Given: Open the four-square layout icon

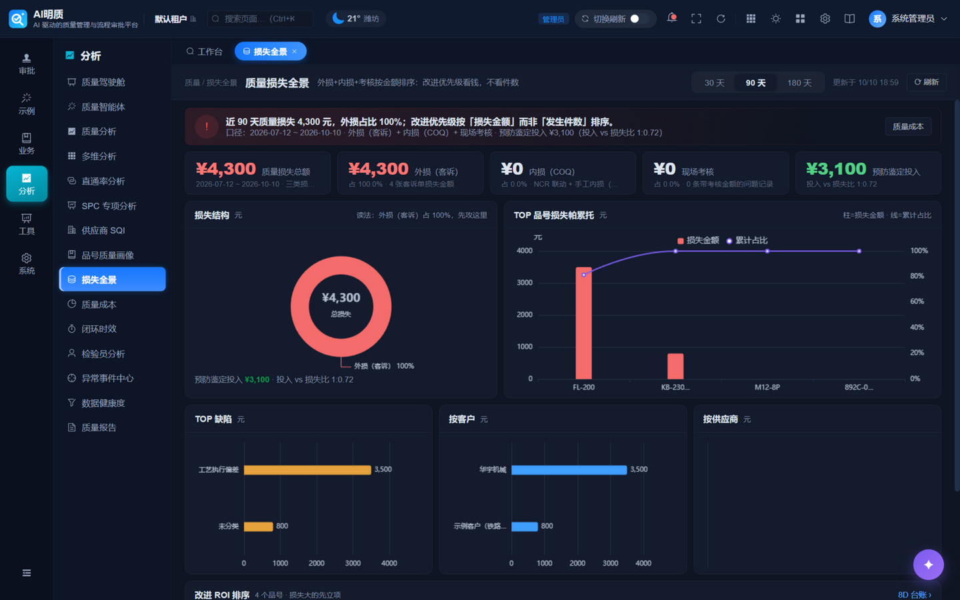Looking at the screenshot, I should pyautogui.click(x=800, y=19).
